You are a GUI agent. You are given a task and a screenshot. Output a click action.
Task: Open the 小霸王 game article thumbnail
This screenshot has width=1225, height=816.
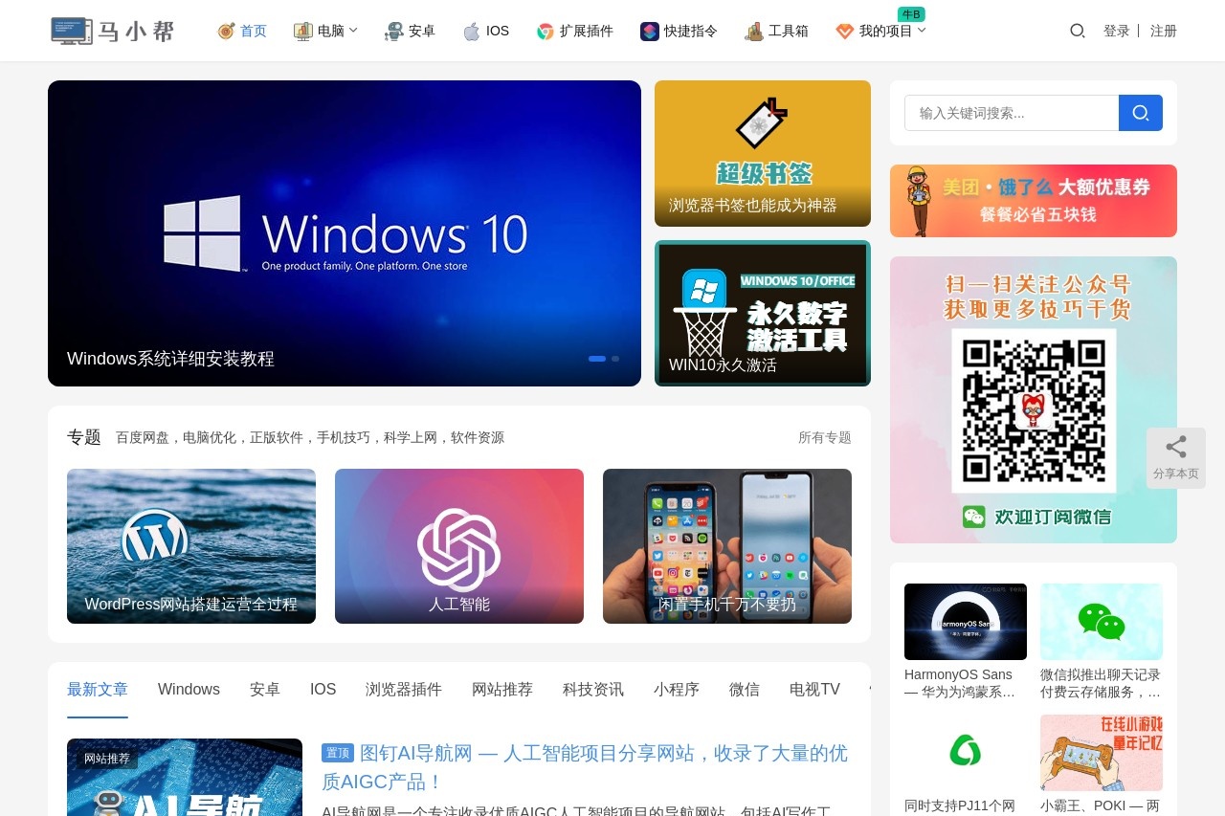pos(1102,753)
